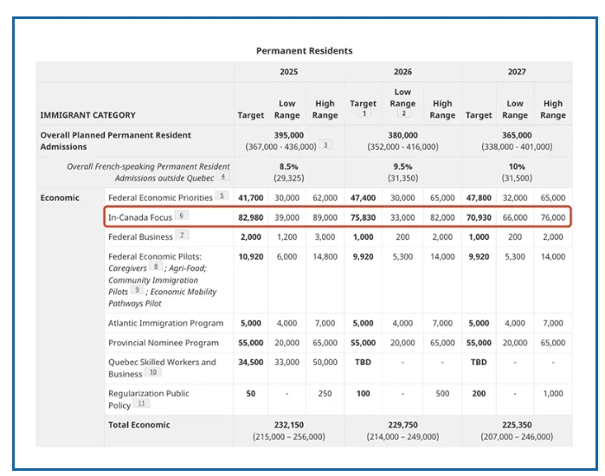Open footnote 2 under 2026 Low Range

pos(402,114)
